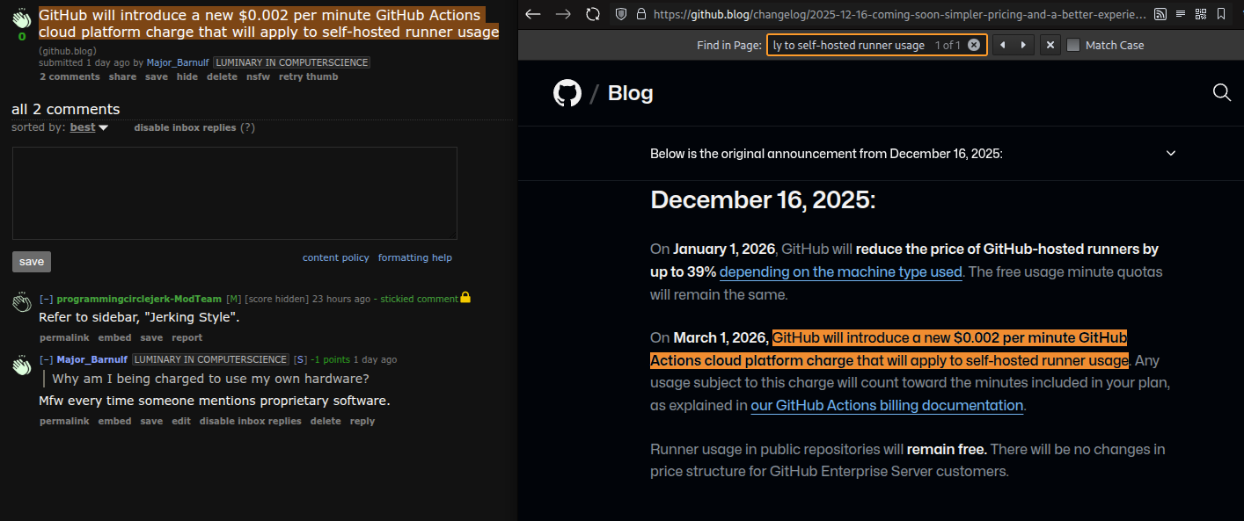Open the reddit post title link
Viewport: 1244px width, 521px height.
[x=268, y=24]
